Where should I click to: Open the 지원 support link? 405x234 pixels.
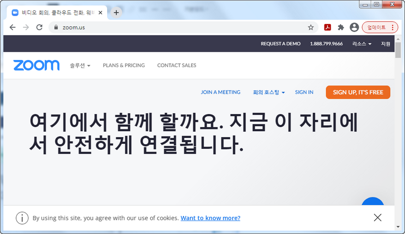coord(386,44)
